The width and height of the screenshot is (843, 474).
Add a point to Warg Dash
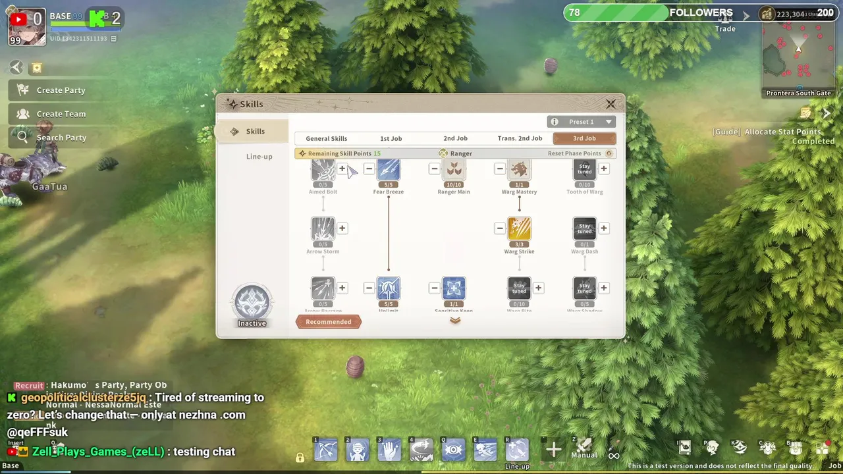[x=604, y=228]
